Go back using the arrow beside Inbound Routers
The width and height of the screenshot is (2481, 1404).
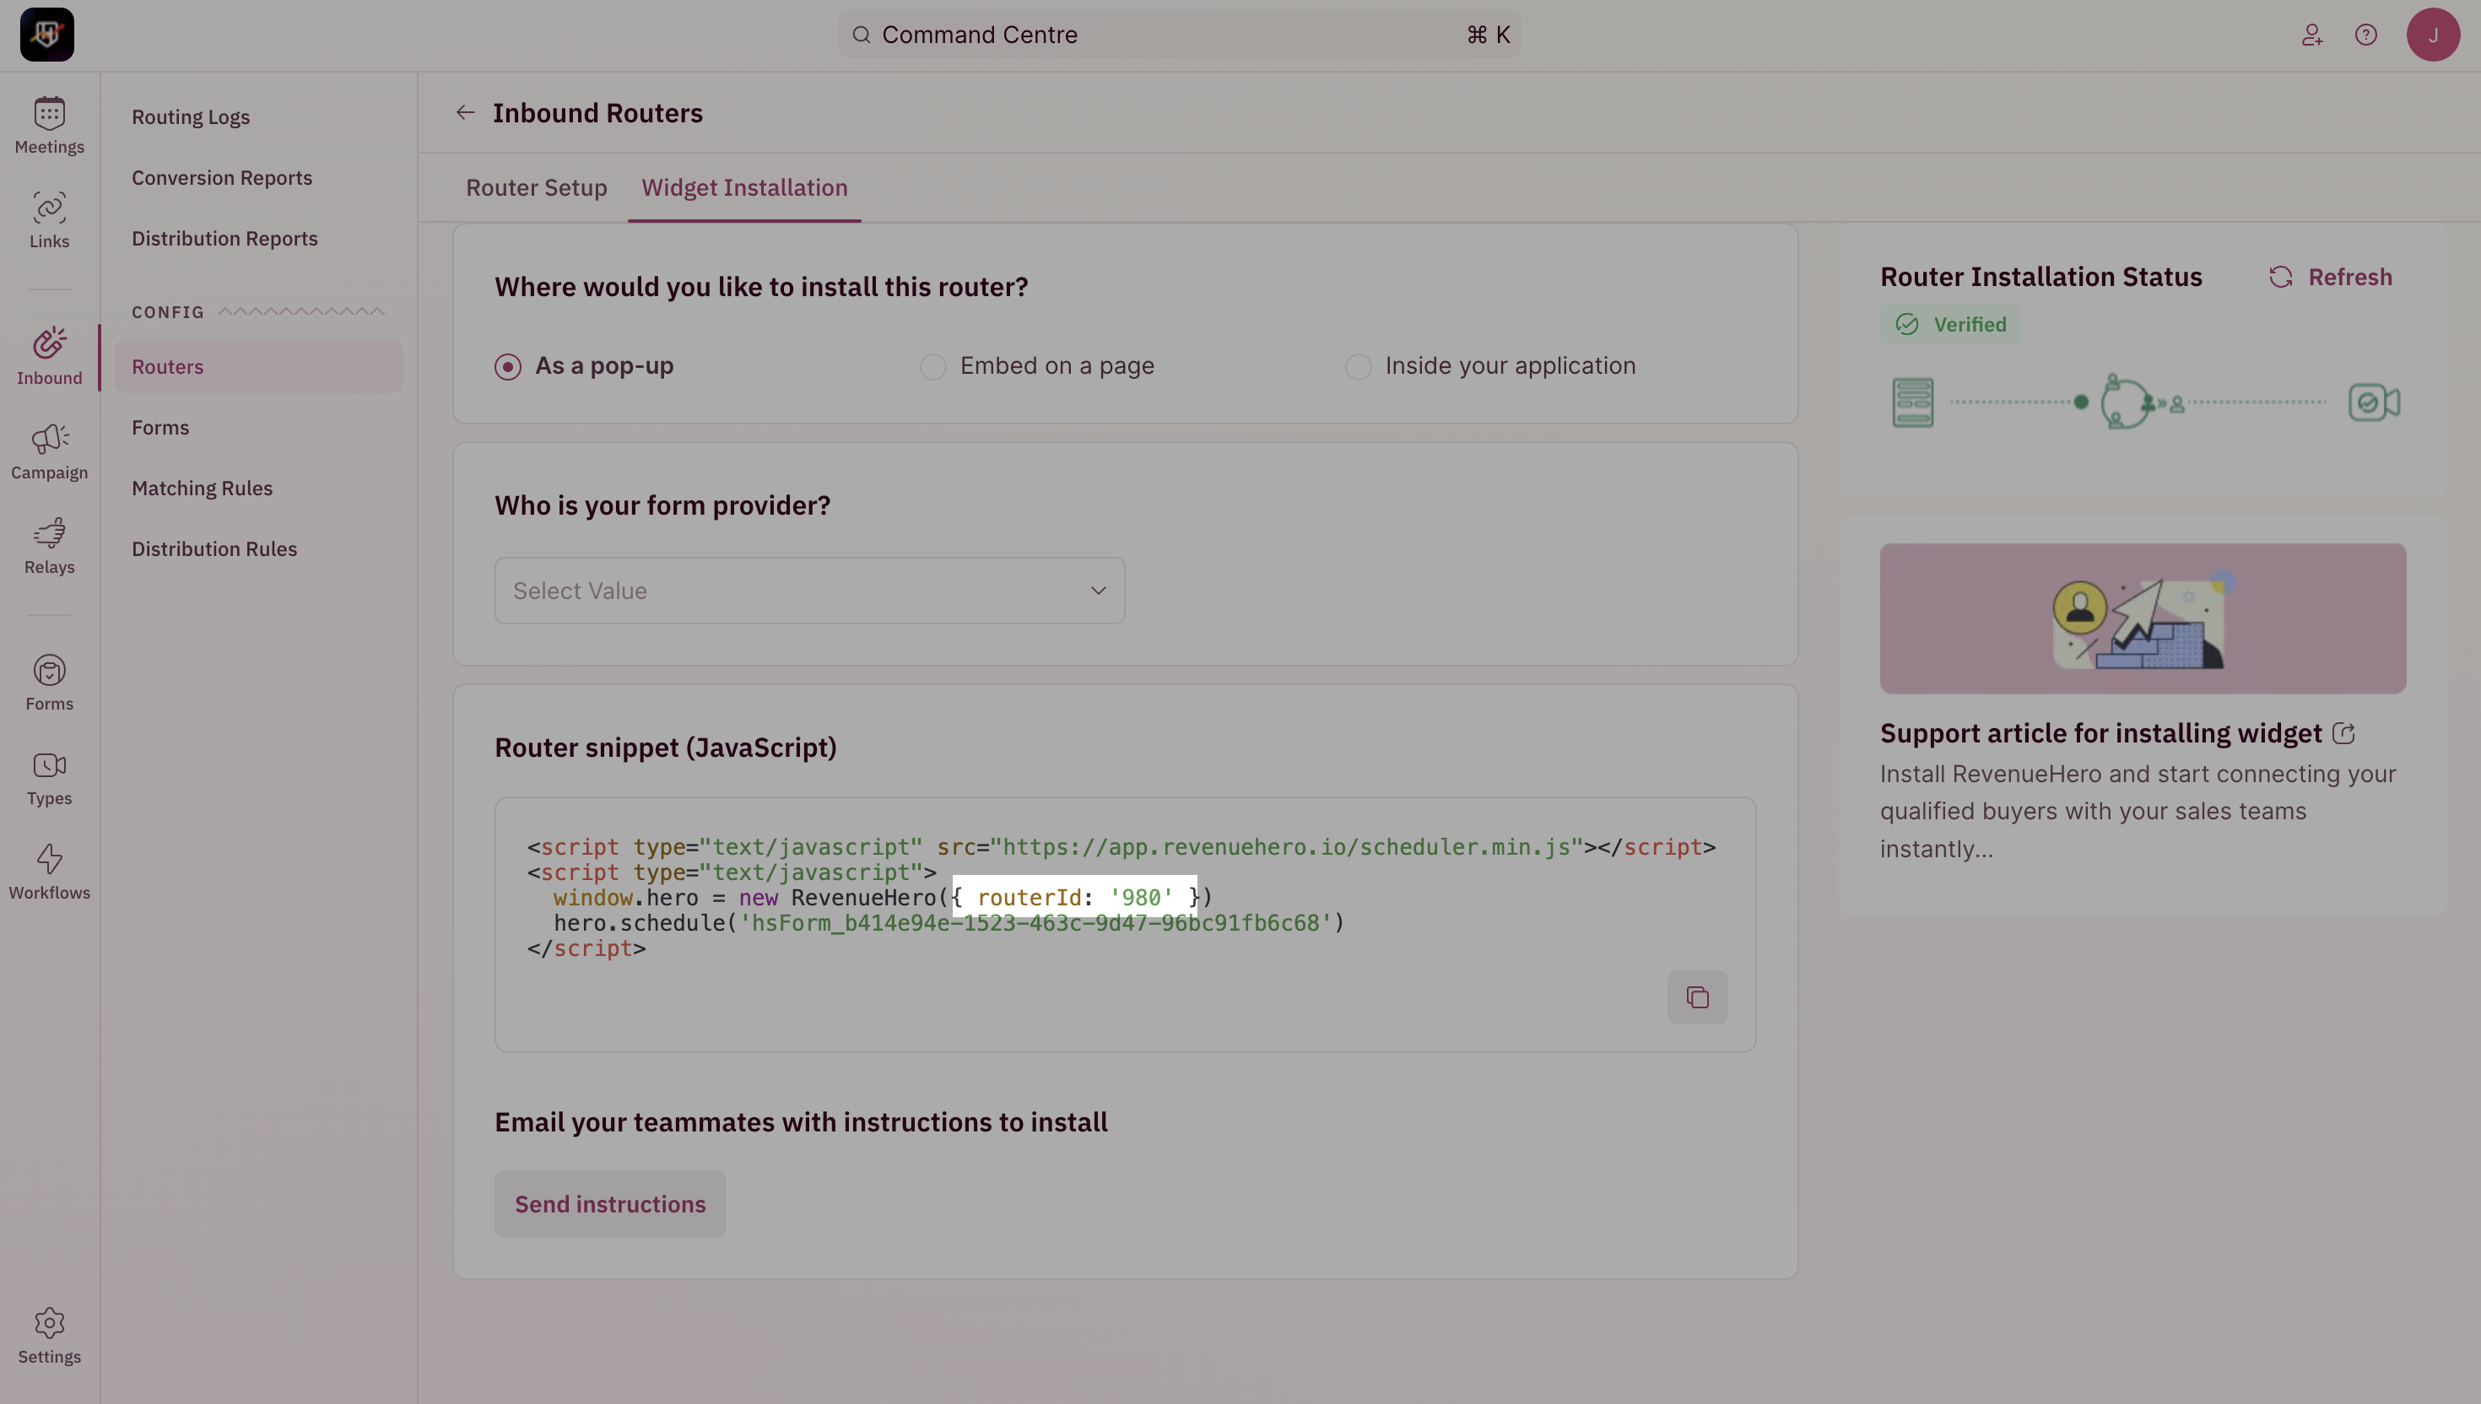coord(465,113)
